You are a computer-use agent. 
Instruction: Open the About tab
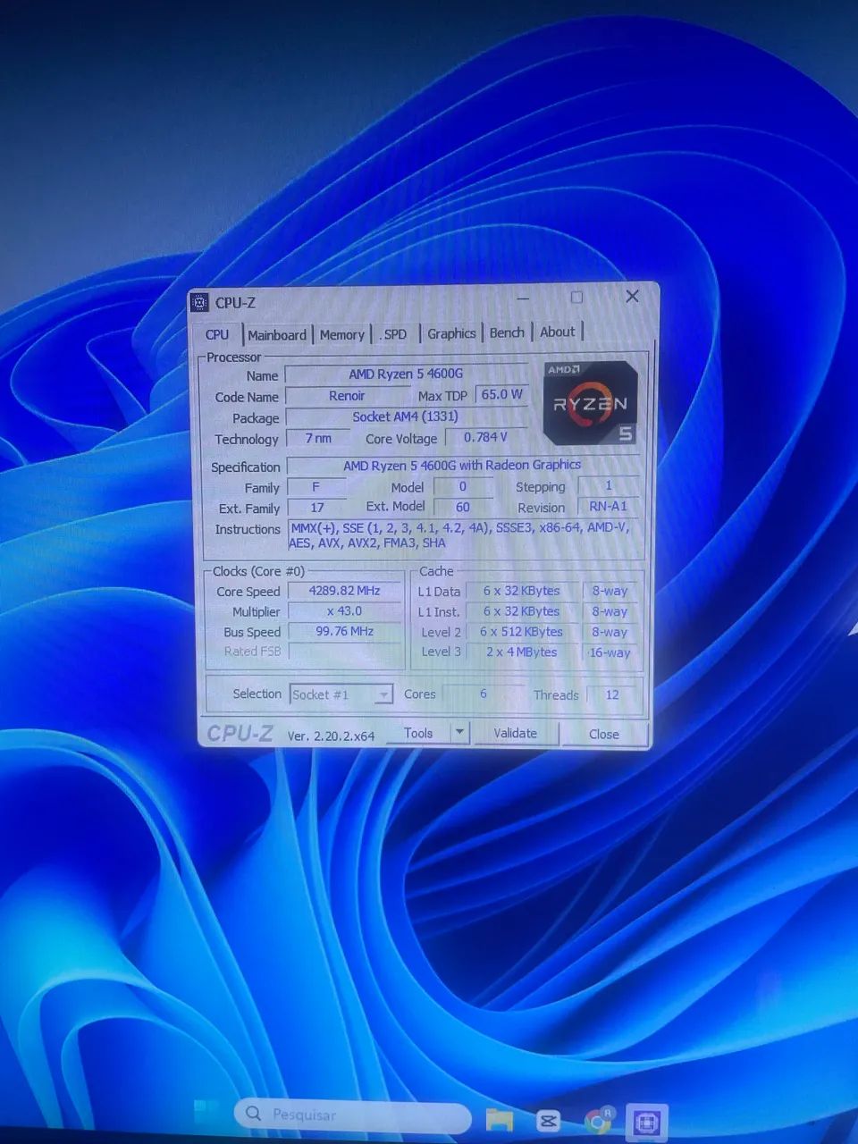point(558,332)
